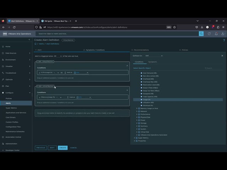Click the browser back arrow
This screenshot has height=170, width=227.
pos(4,27)
